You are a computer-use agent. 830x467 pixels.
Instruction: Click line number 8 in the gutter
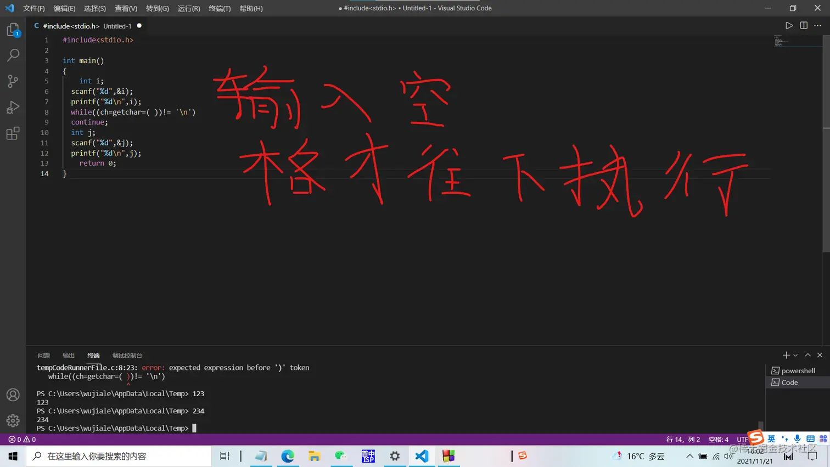point(47,112)
